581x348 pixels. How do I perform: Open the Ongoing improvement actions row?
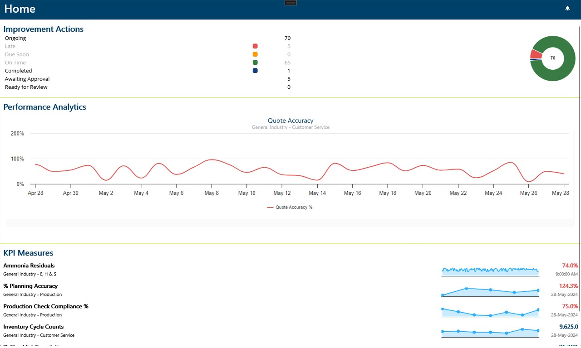[x=148, y=38]
